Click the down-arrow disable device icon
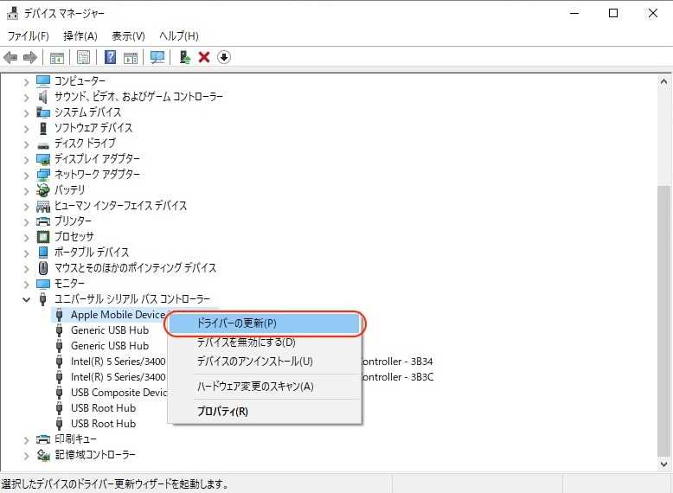 click(224, 57)
